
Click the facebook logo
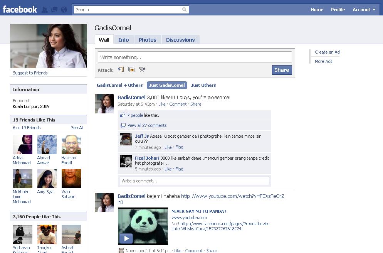click(x=20, y=10)
